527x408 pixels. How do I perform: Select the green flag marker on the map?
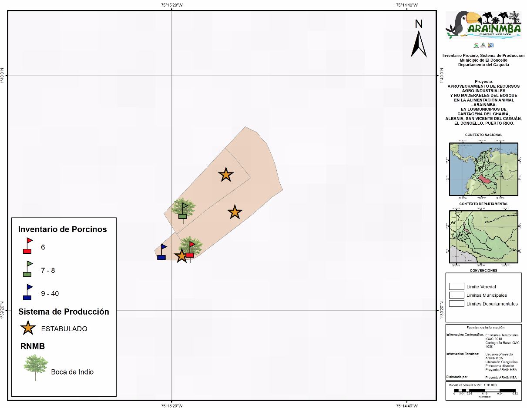pyautogui.click(x=183, y=210)
